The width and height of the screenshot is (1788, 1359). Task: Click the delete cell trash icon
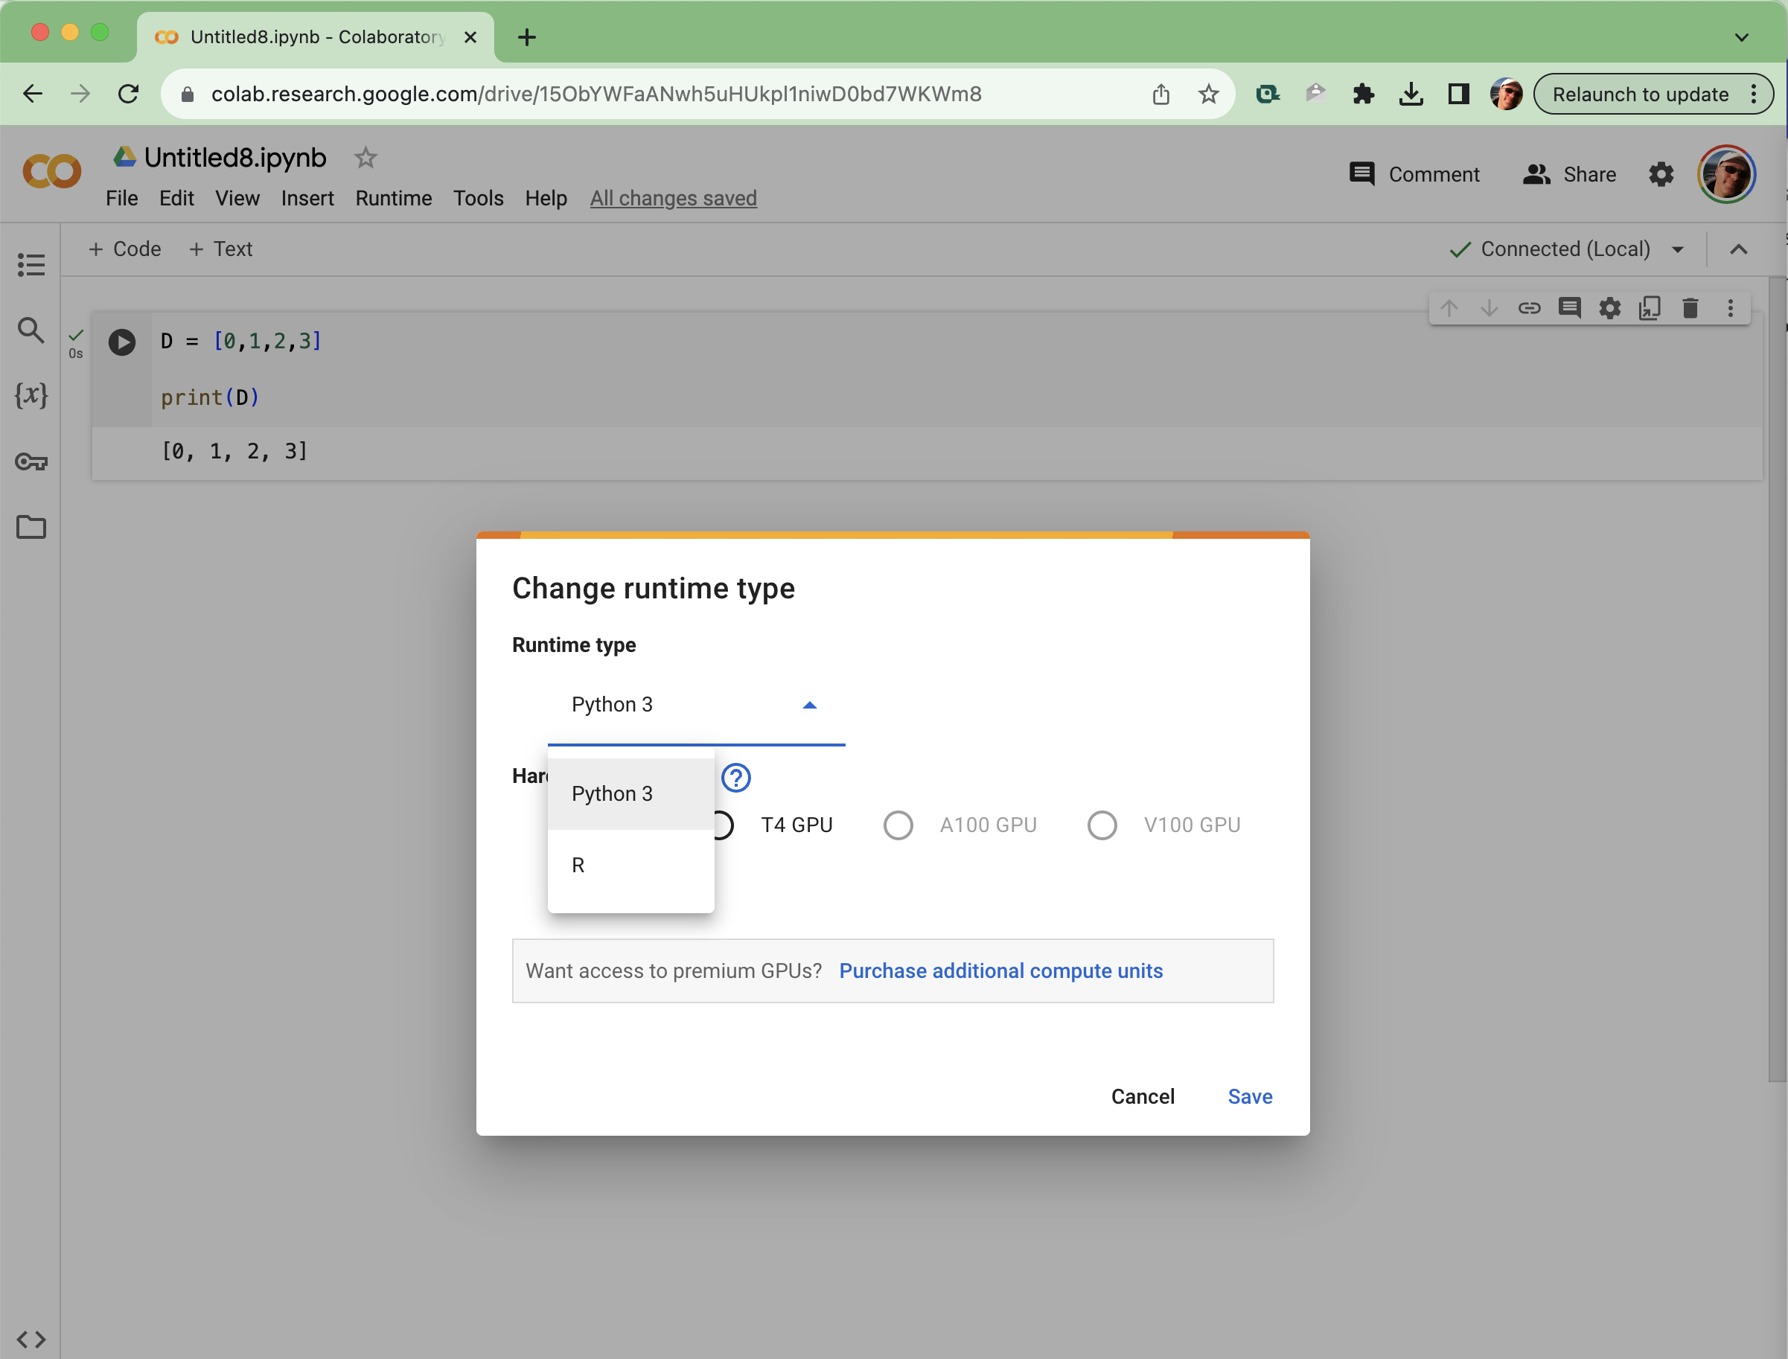tap(1690, 308)
